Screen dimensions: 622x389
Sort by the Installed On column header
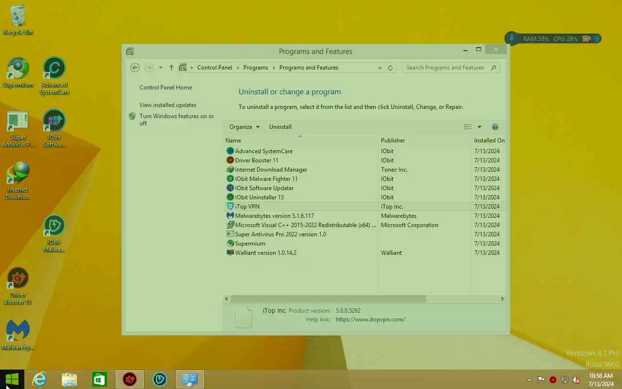488,141
